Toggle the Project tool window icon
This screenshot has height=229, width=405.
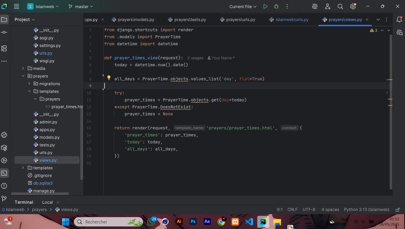pyautogui.click(x=4, y=20)
